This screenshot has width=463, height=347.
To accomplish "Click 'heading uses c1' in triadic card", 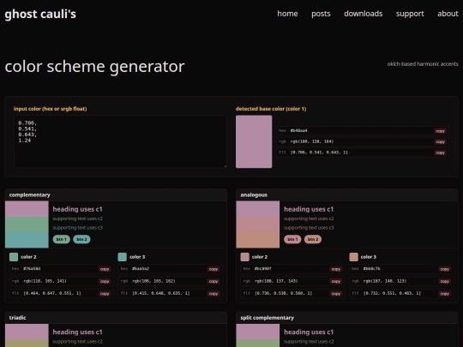I will 78,332.
